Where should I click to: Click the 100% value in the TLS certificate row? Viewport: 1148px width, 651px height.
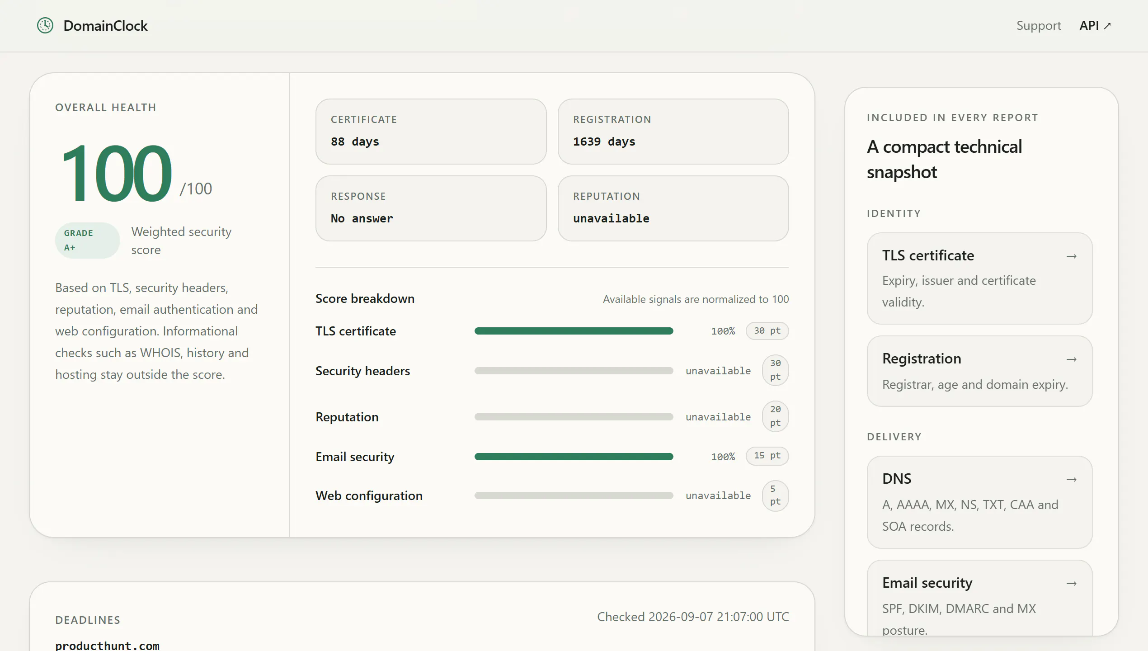pos(723,331)
